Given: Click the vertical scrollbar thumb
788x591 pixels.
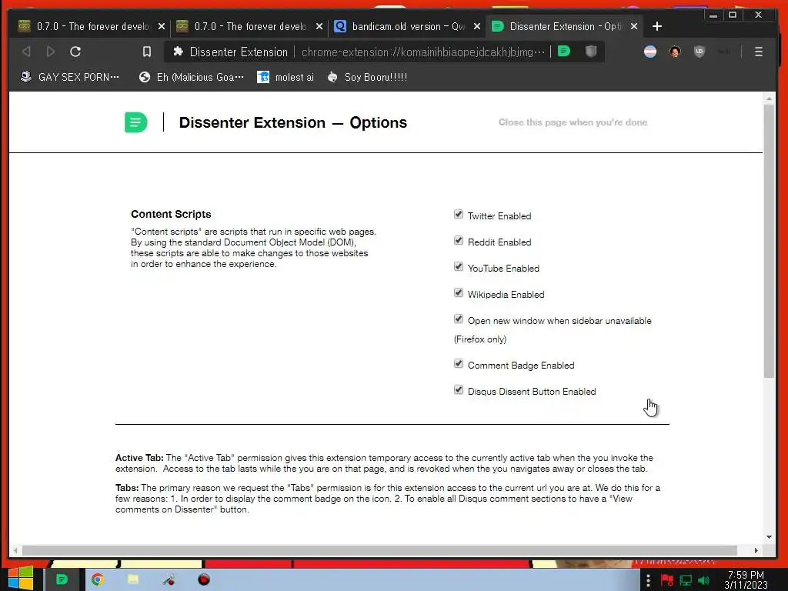Looking at the screenshot, I should [769, 241].
